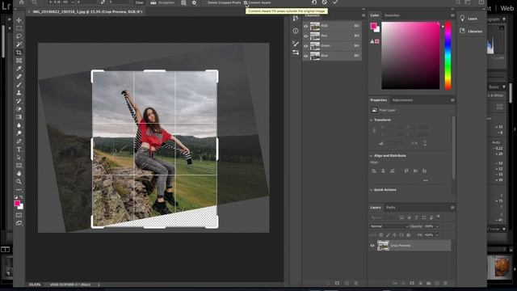This screenshot has width=517, height=291.
Task: Select the Blur tool
Action: (x=19, y=125)
